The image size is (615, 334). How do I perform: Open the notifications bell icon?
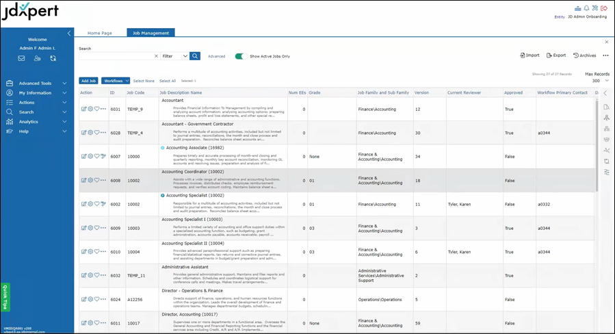(586, 8)
